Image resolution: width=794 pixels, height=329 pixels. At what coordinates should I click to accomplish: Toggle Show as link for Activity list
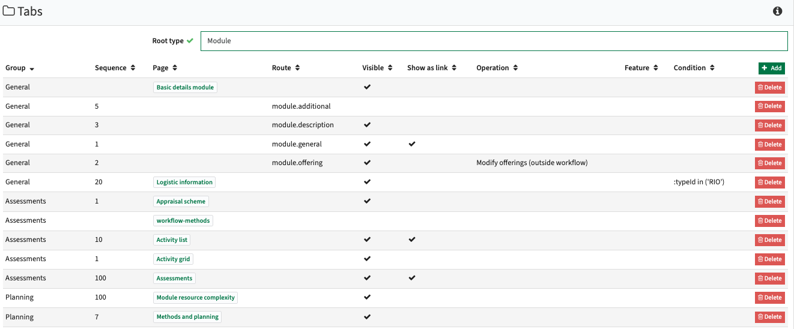(411, 239)
